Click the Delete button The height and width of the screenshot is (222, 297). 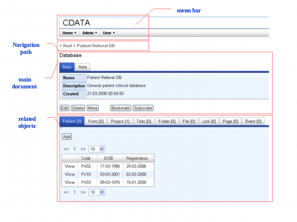click(x=78, y=108)
